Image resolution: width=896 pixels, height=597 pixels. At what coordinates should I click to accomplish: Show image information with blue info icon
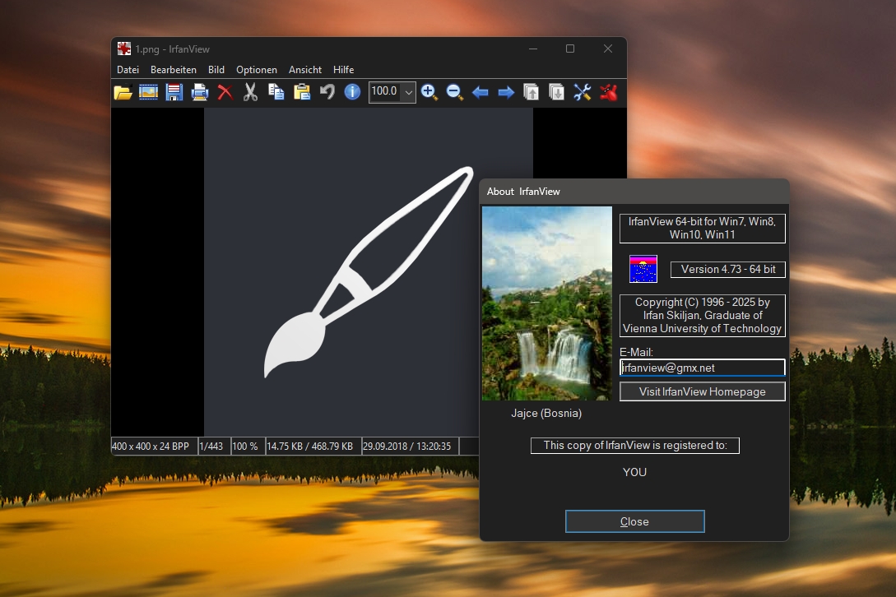[x=352, y=92]
